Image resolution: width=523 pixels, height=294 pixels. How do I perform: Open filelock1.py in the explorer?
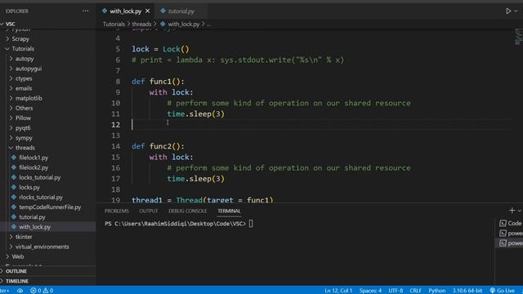point(34,158)
